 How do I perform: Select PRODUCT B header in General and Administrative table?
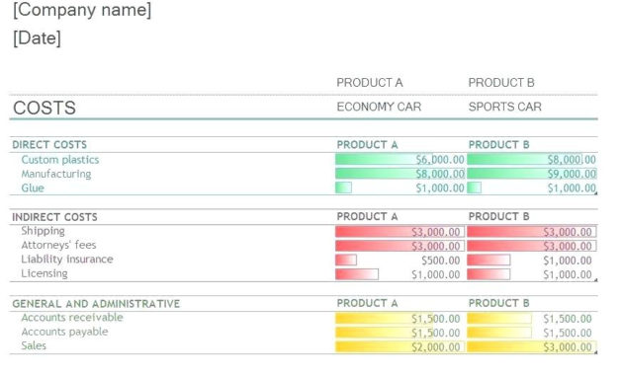(498, 303)
